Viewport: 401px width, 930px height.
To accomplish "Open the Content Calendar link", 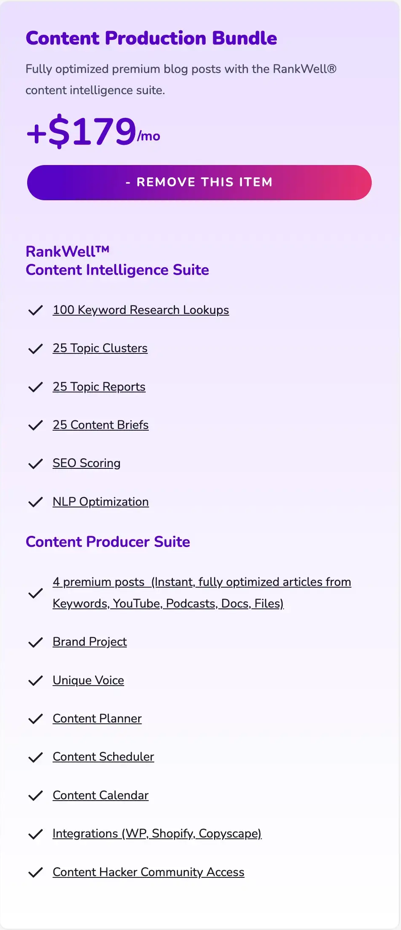I will click(x=100, y=796).
